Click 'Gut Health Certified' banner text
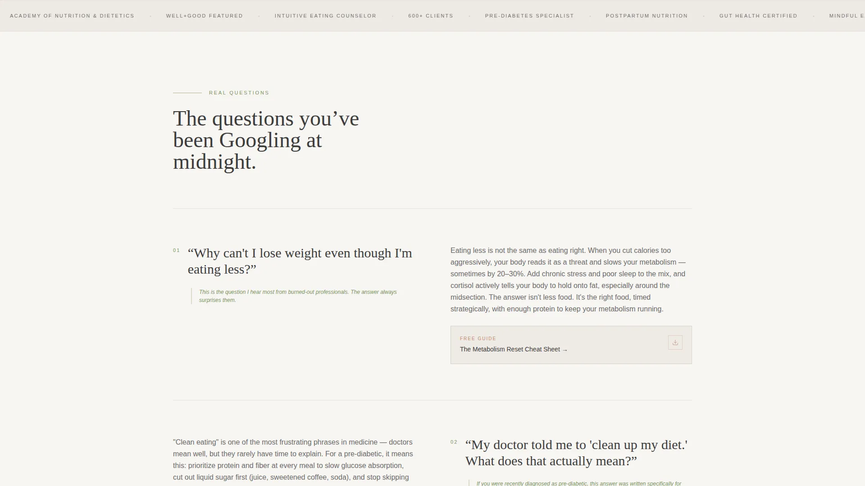Image resolution: width=865 pixels, height=486 pixels. tap(758, 16)
